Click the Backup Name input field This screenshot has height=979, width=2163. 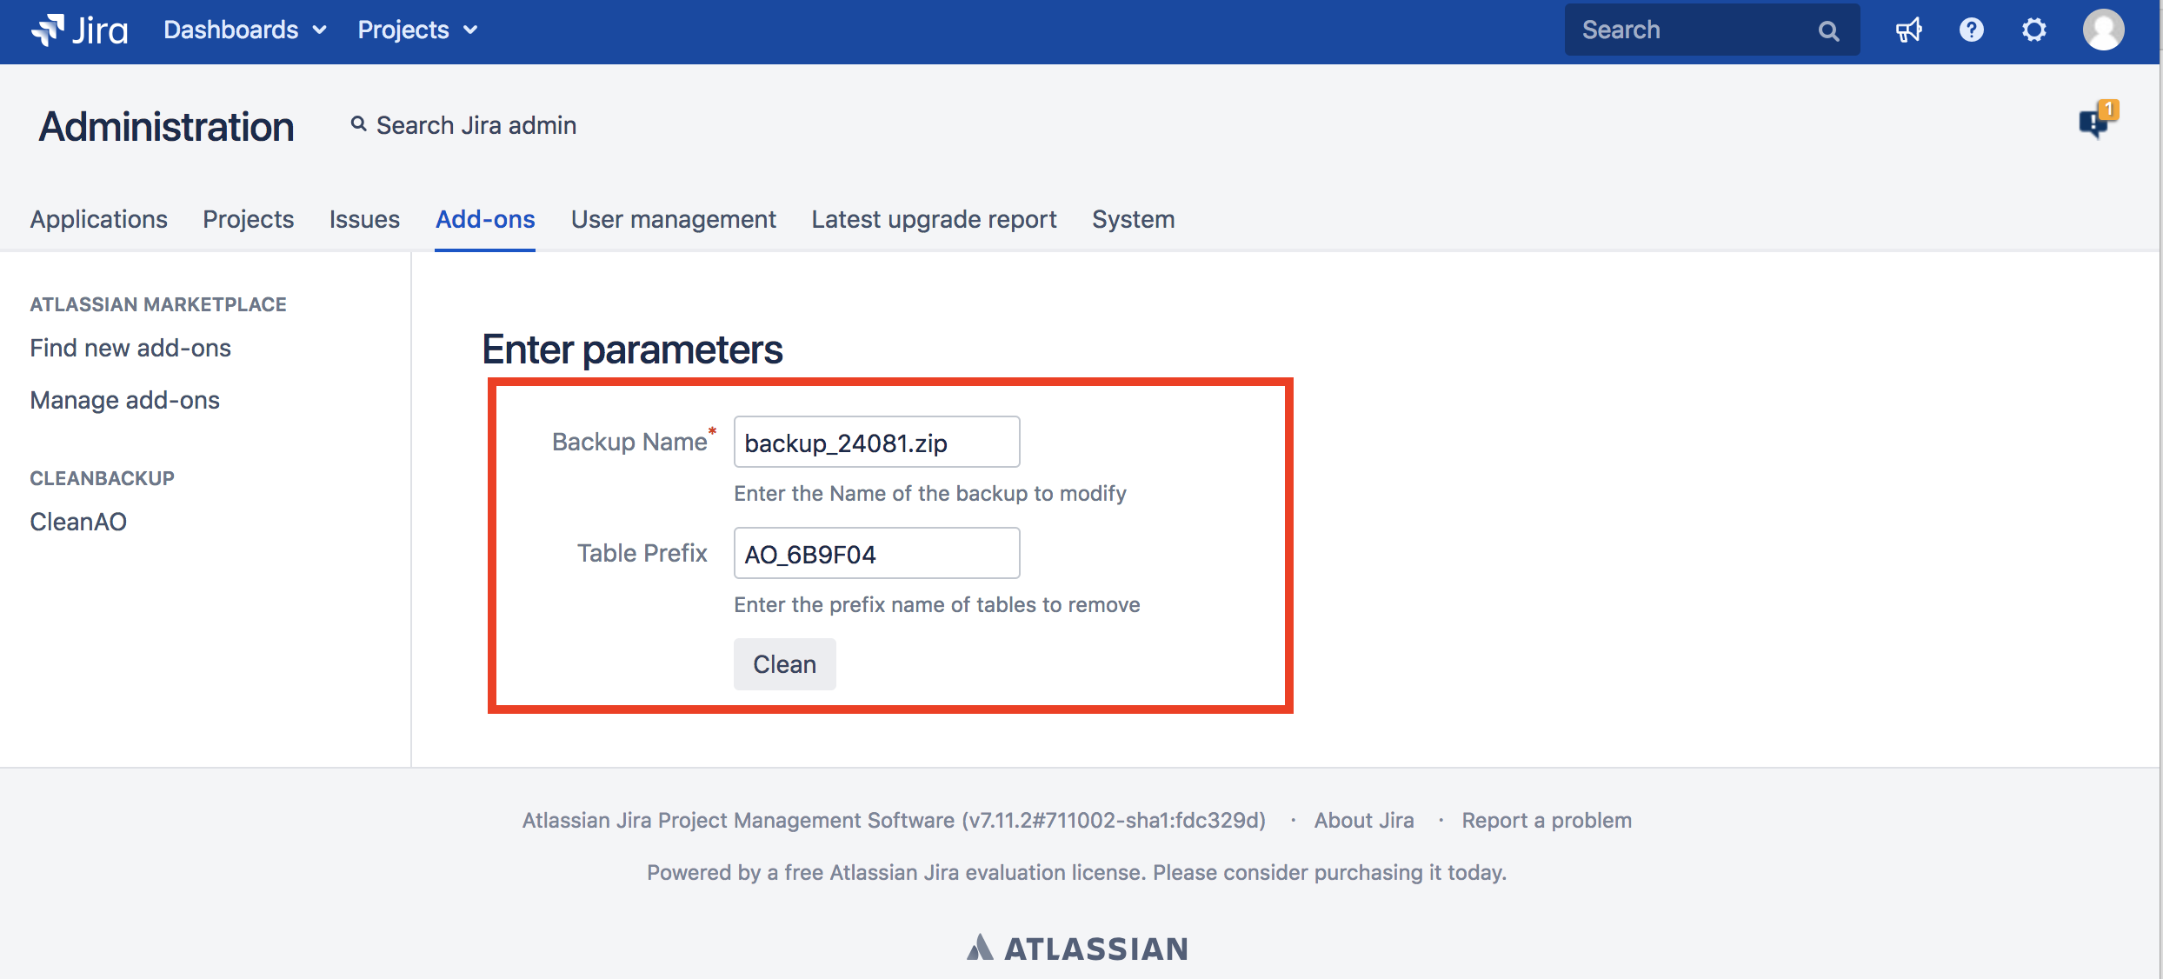click(876, 443)
